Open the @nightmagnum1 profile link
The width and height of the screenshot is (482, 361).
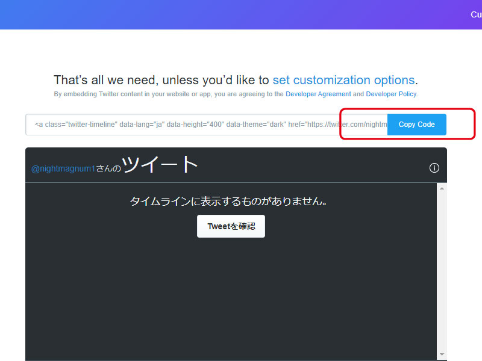tap(63, 169)
